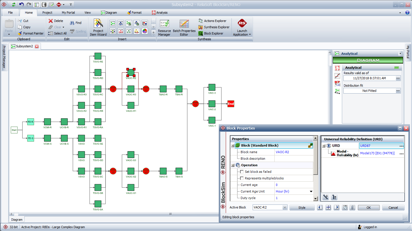
Task: Collapse the Block (Standard Block) section
Action: pos(233,145)
